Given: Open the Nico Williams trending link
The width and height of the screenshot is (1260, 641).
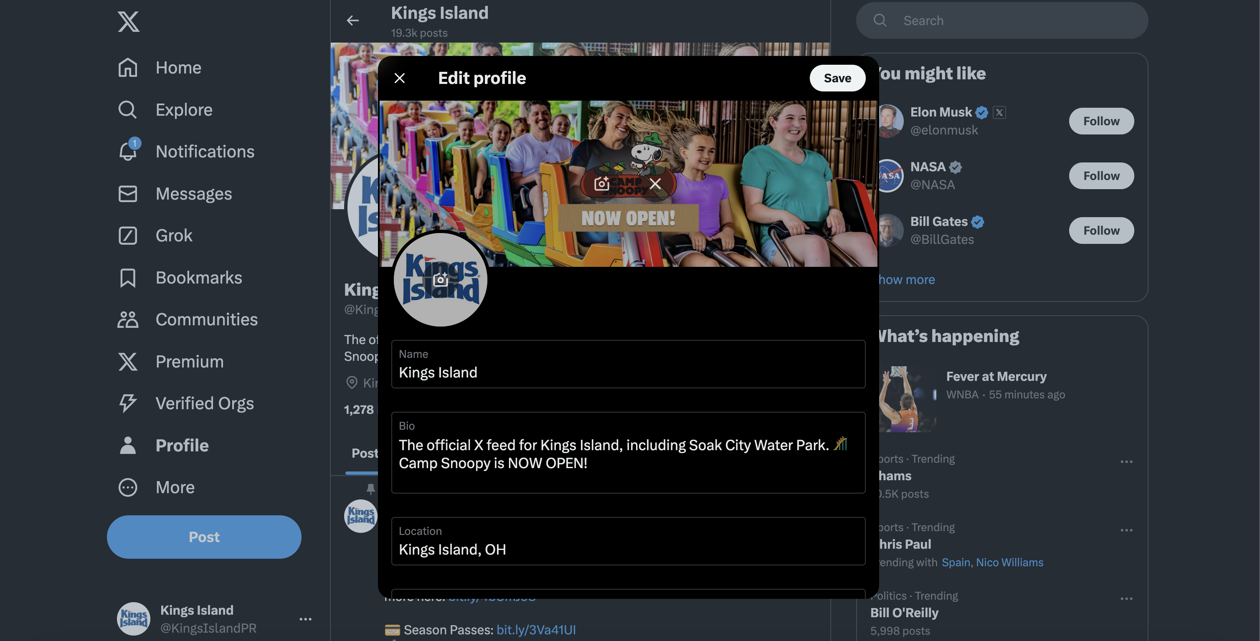Looking at the screenshot, I should [1009, 562].
